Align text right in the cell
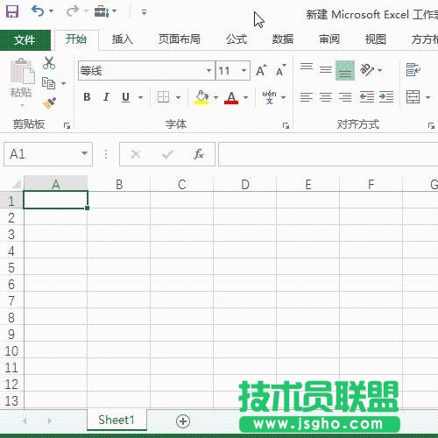 345,97
